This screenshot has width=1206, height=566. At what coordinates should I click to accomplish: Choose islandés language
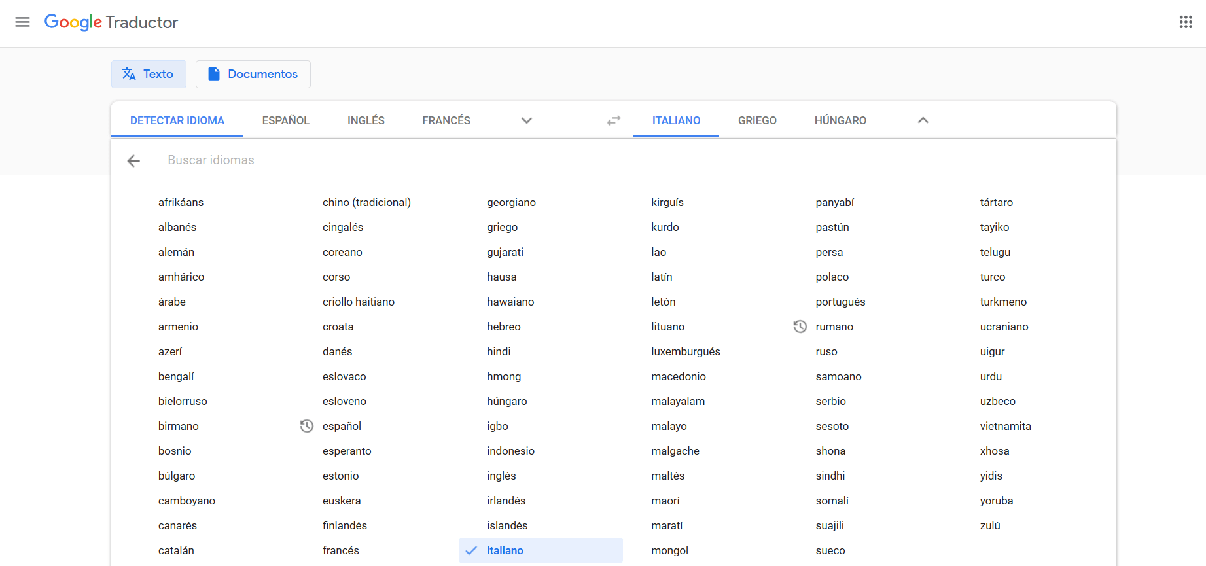tap(507, 525)
